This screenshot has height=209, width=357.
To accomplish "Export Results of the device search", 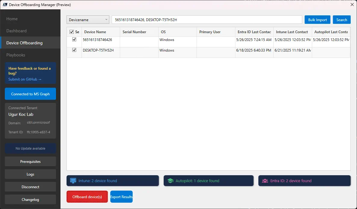I will tap(121, 197).
